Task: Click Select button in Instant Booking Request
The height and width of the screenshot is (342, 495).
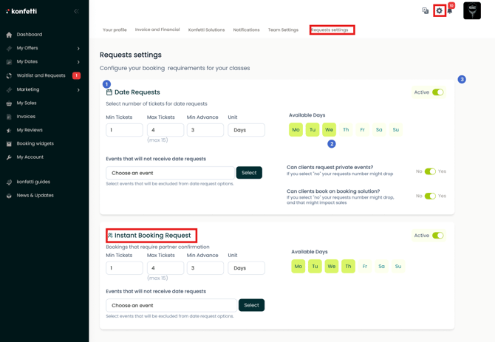Action: click(251, 305)
